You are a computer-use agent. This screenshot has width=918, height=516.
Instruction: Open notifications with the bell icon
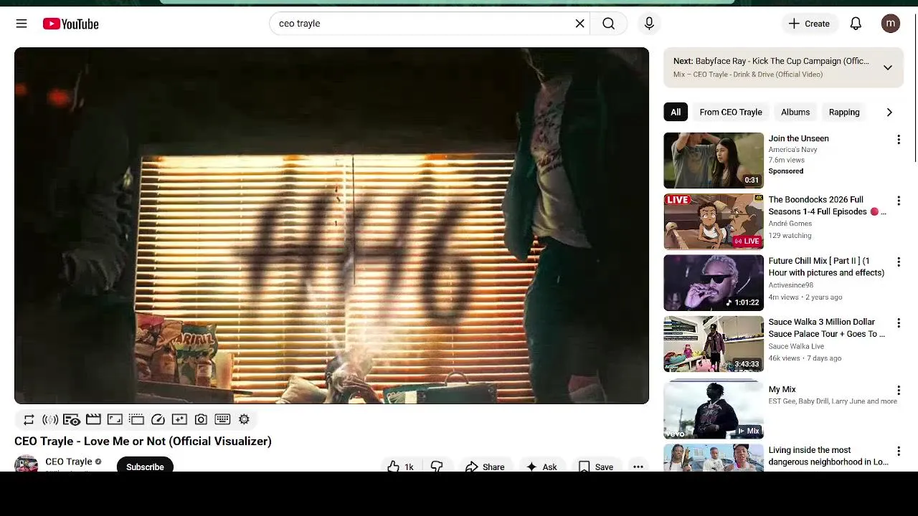(856, 24)
